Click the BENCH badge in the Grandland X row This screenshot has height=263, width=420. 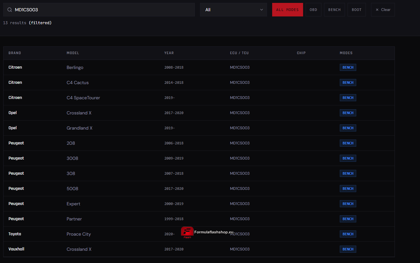pyautogui.click(x=348, y=128)
